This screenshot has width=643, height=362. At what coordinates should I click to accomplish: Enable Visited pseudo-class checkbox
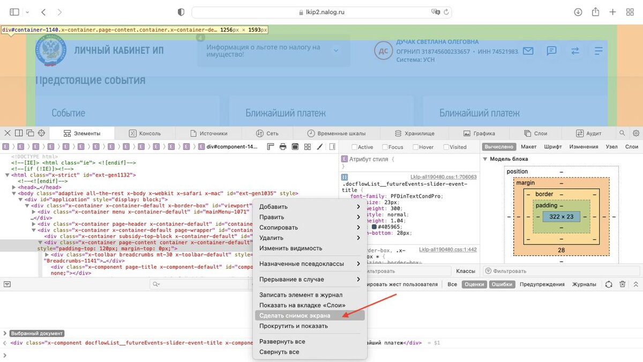[446, 147]
